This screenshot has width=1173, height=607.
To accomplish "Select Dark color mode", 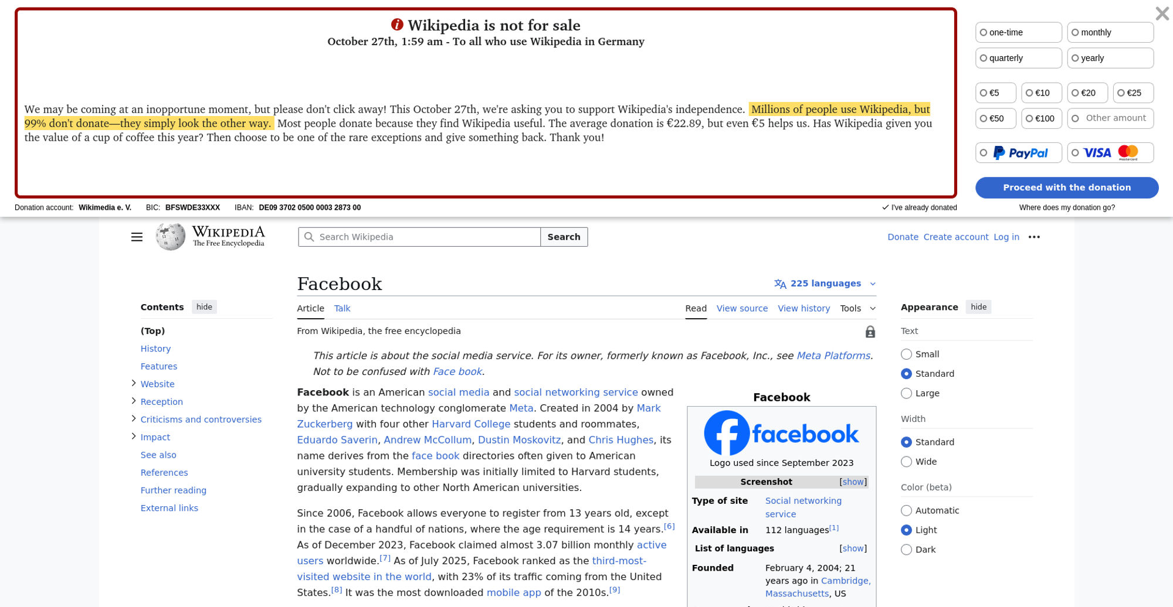I will (907, 550).
